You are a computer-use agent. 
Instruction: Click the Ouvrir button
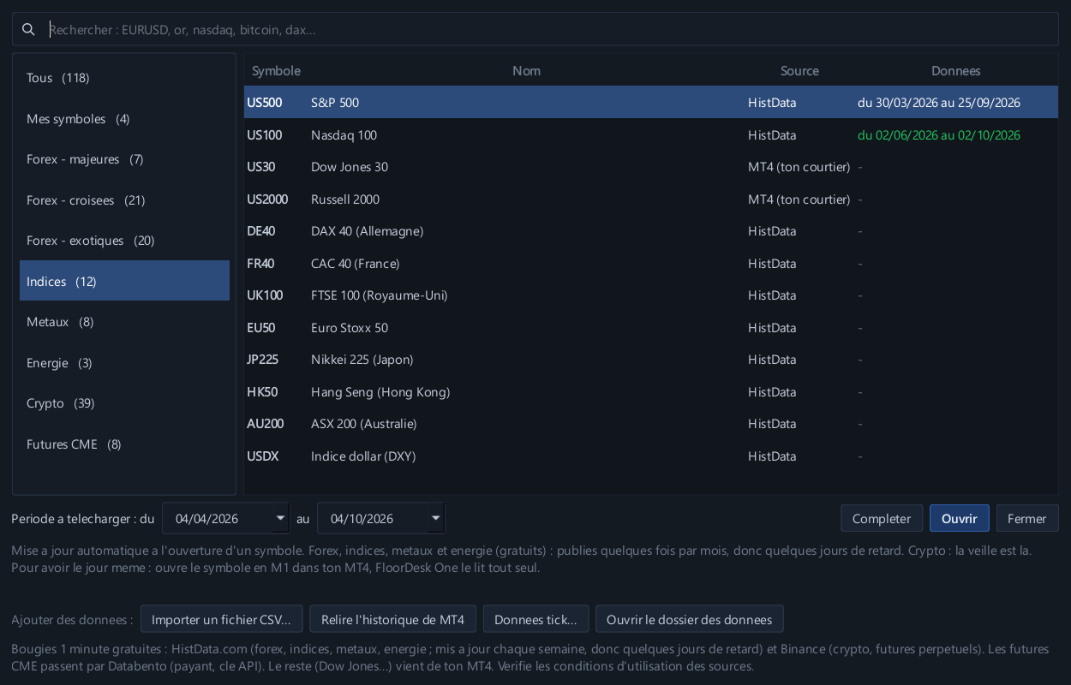point(960,518)
